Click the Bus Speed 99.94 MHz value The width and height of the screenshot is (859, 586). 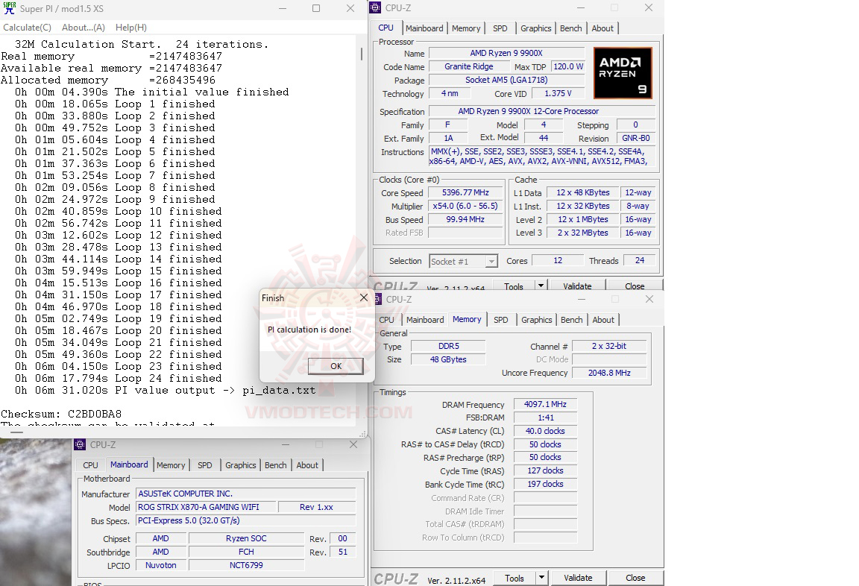click(x=465, y=220)
